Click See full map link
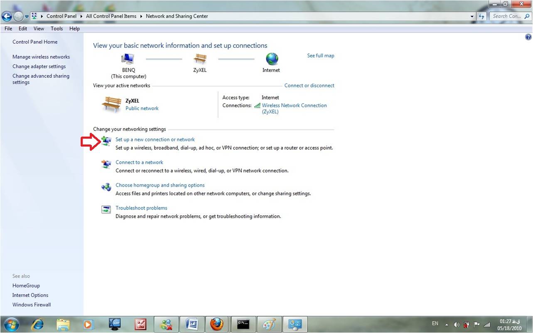 (x=321, y=56)
